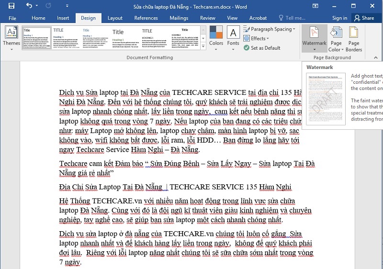Click the Undo arrow icon

pos(29,6)
